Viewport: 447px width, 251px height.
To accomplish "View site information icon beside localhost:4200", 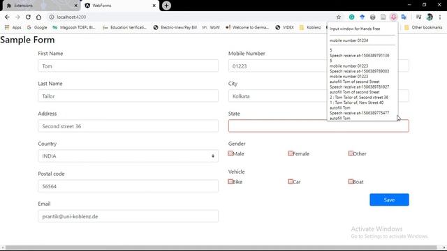I will pos(52,17).
